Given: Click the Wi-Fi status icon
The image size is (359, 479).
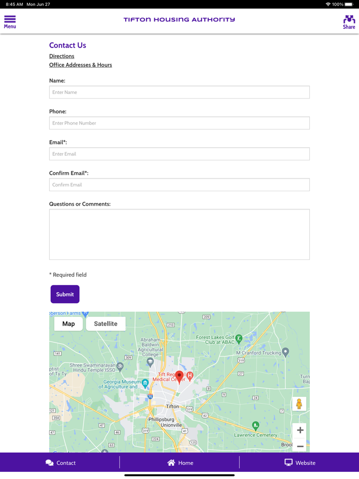Looking at the screenshot, I should (x=328, y=4).
